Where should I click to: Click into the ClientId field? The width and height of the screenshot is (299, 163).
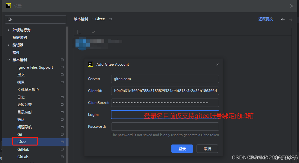coord(165,91)
